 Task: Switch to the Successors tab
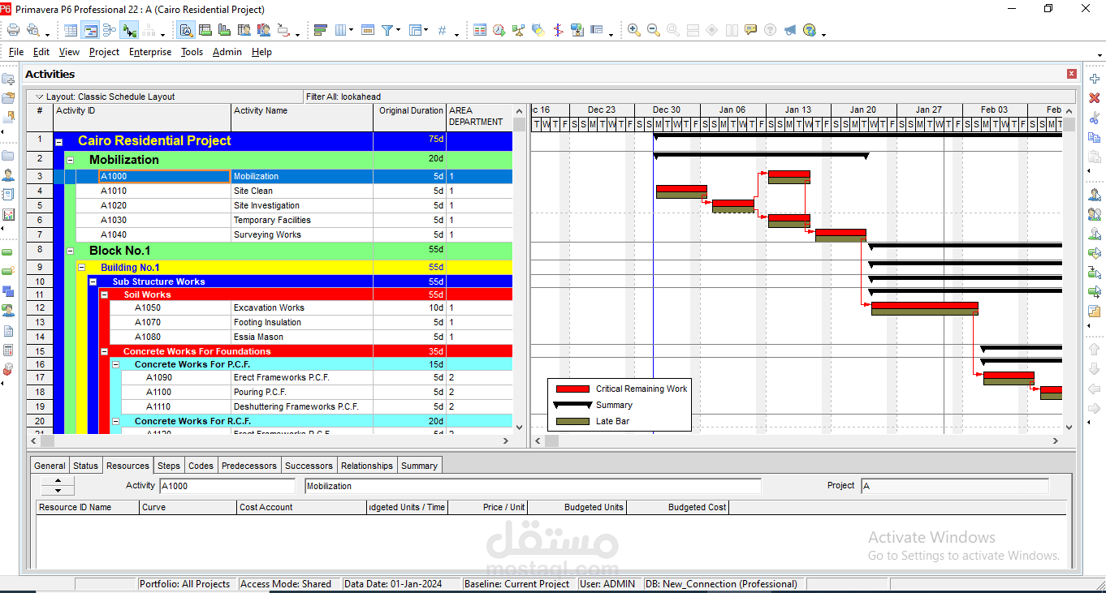[309, 466]
